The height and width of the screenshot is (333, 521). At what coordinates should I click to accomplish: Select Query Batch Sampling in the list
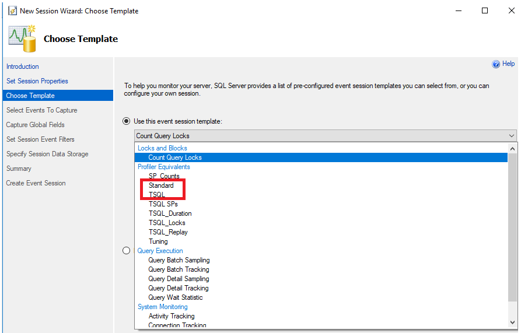pos(179,260)
